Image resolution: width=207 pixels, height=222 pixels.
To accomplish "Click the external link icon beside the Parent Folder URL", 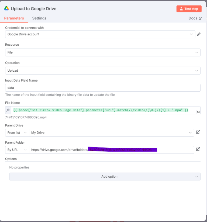I will [198, 149].
